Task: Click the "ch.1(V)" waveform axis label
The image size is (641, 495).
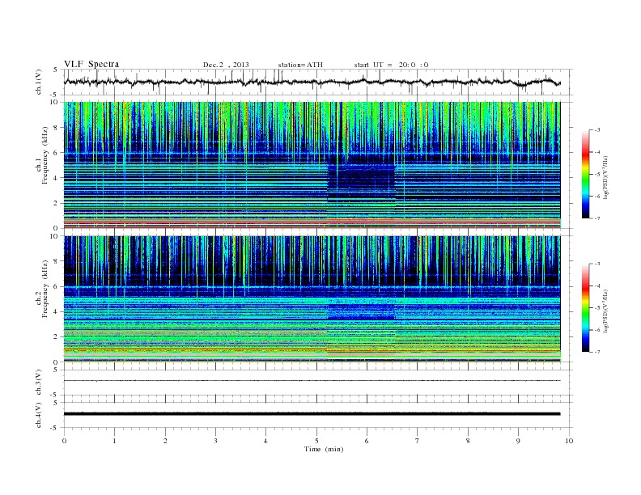Action: click(x=39, y=82)
